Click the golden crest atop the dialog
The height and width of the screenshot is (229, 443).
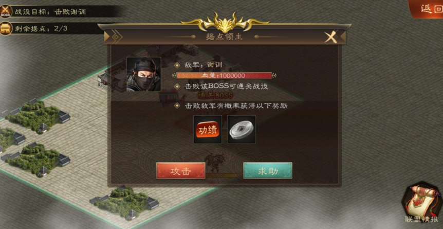[x=225, y=22]
